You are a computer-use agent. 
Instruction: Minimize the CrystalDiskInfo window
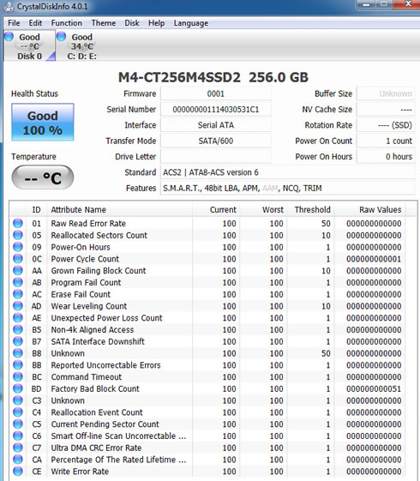tap(366, 4)
